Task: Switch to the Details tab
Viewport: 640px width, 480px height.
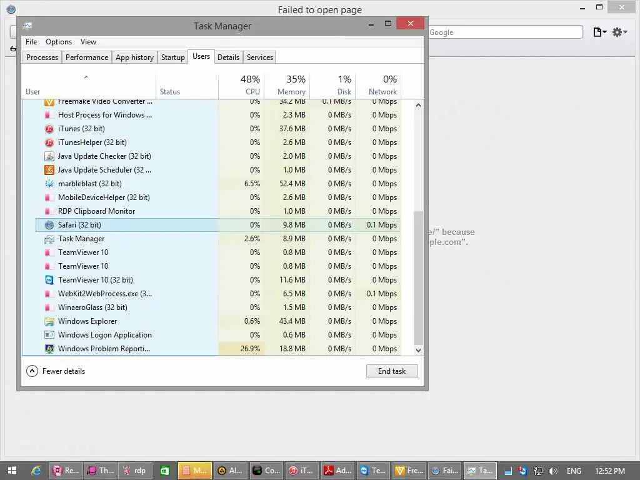Action: [x=228, y=57]
